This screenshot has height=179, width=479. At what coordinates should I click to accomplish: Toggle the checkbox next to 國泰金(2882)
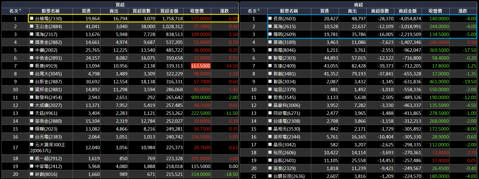click(32, 42)
